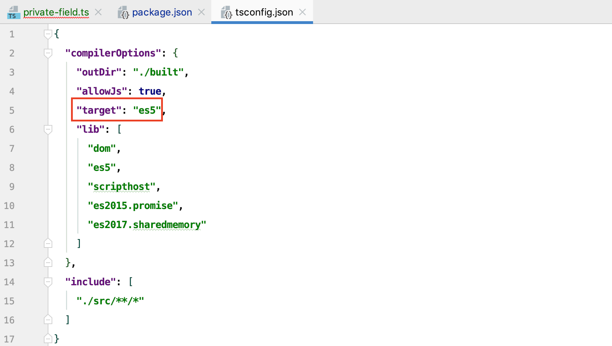The width and height of the screenshot is (612, 346).
Task: Click line number 5 in the gutter
Action: click(x=12, y=110)
